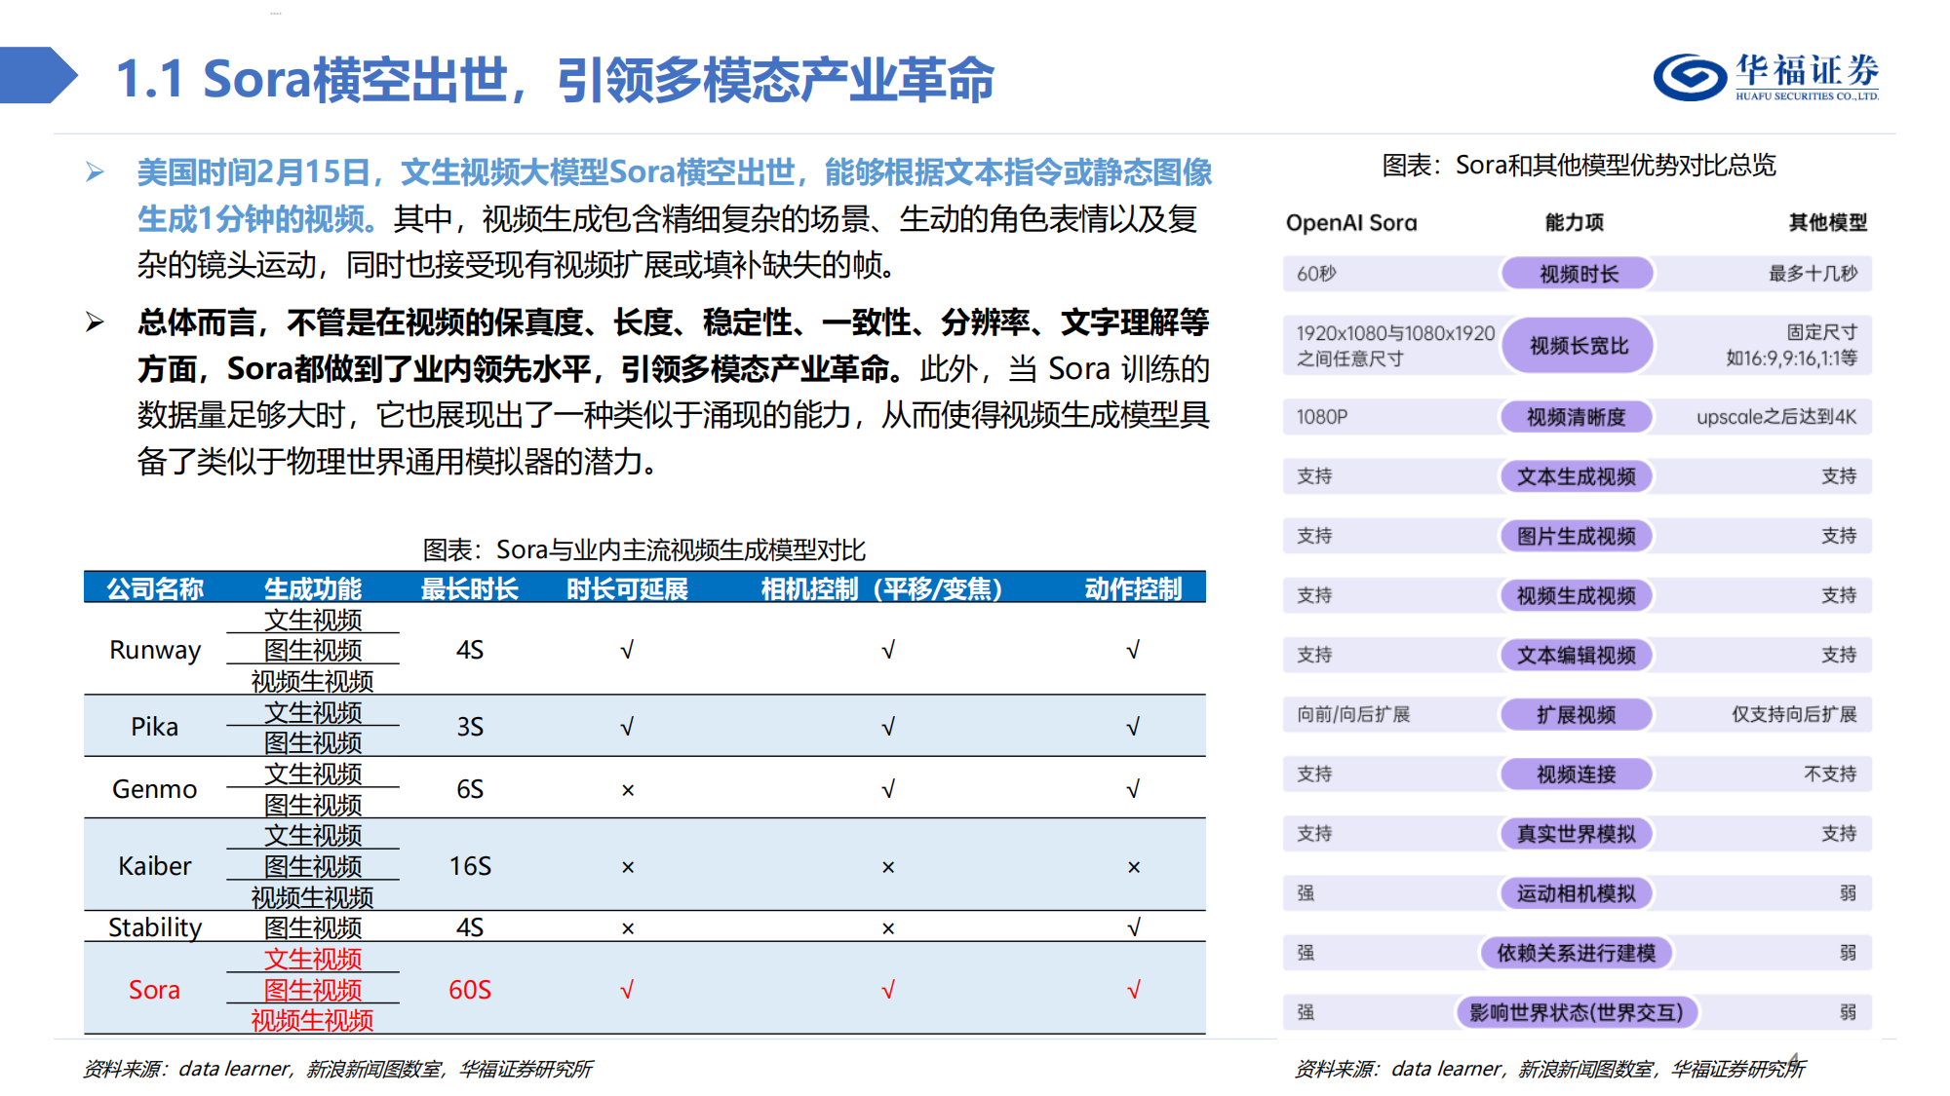Screen dimensions: 1950x1096
Task: Click the '公司名称' table header
Action: coord(155,588)
